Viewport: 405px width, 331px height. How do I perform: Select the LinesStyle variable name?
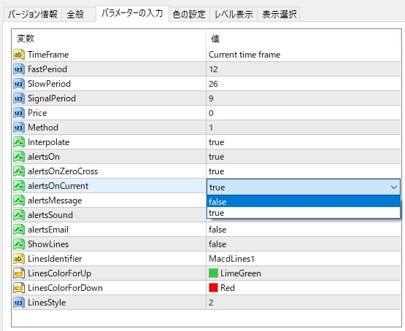47,303
